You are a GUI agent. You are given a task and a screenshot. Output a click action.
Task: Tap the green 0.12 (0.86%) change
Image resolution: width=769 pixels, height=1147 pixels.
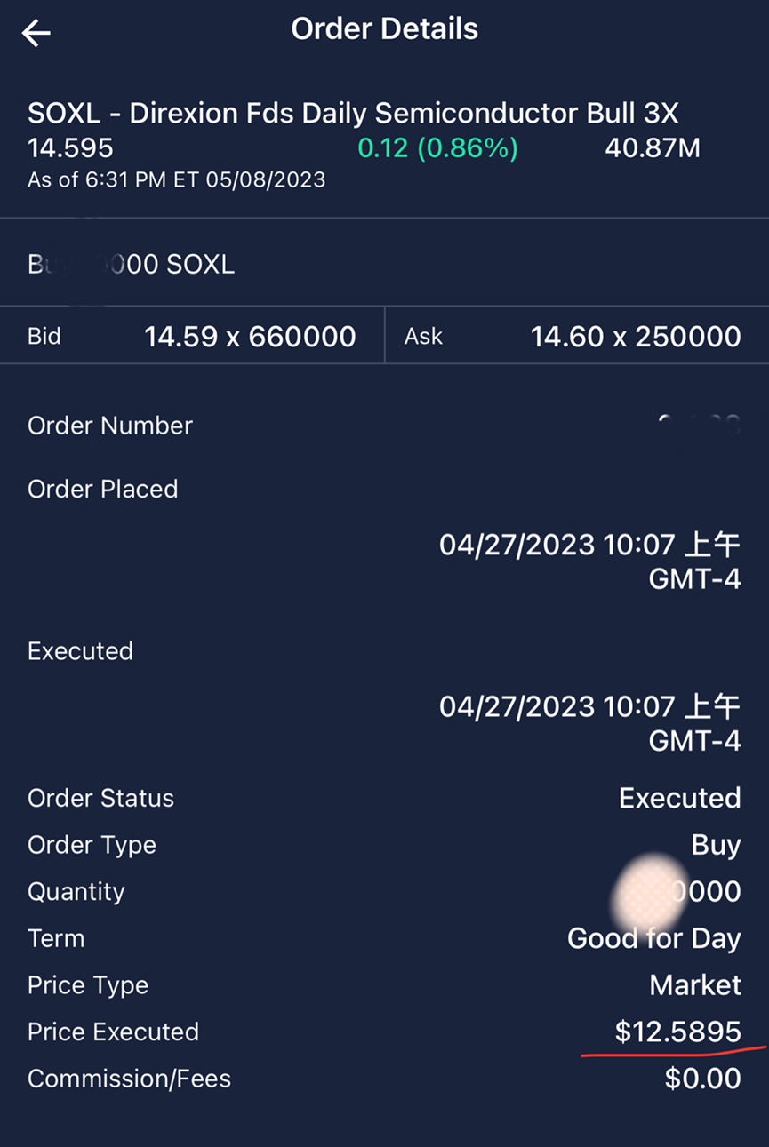(437, 147)
